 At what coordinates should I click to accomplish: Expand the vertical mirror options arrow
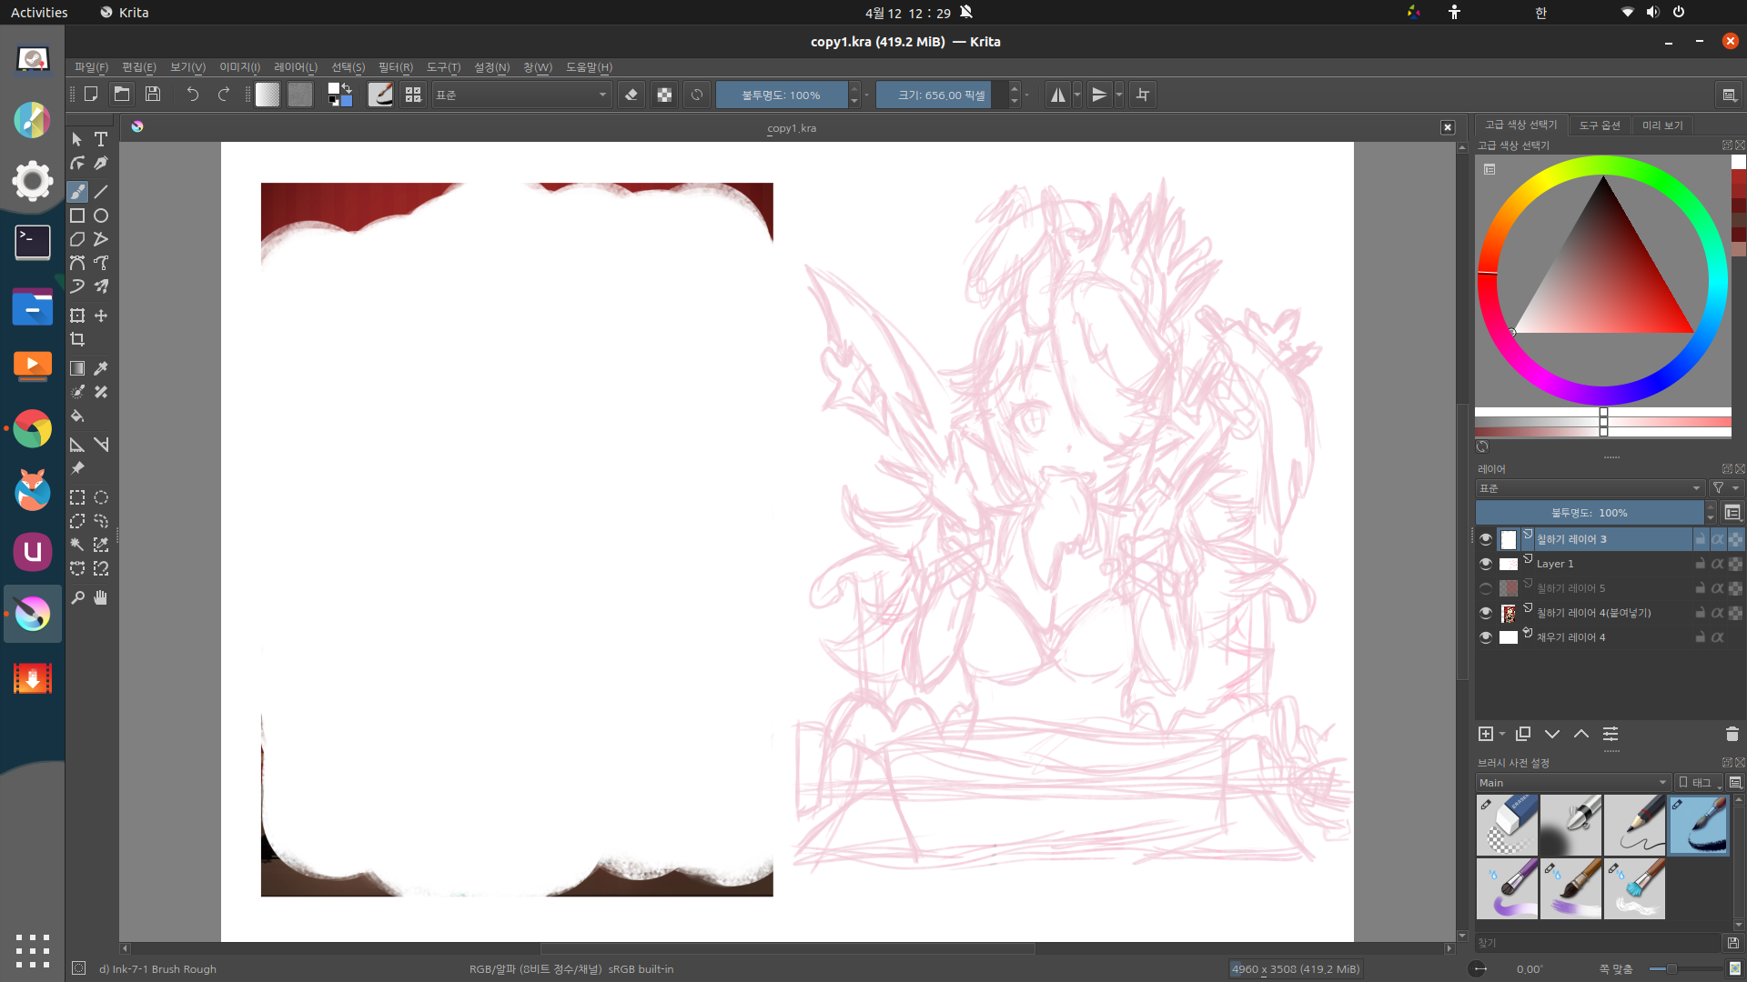point(1119,95)
